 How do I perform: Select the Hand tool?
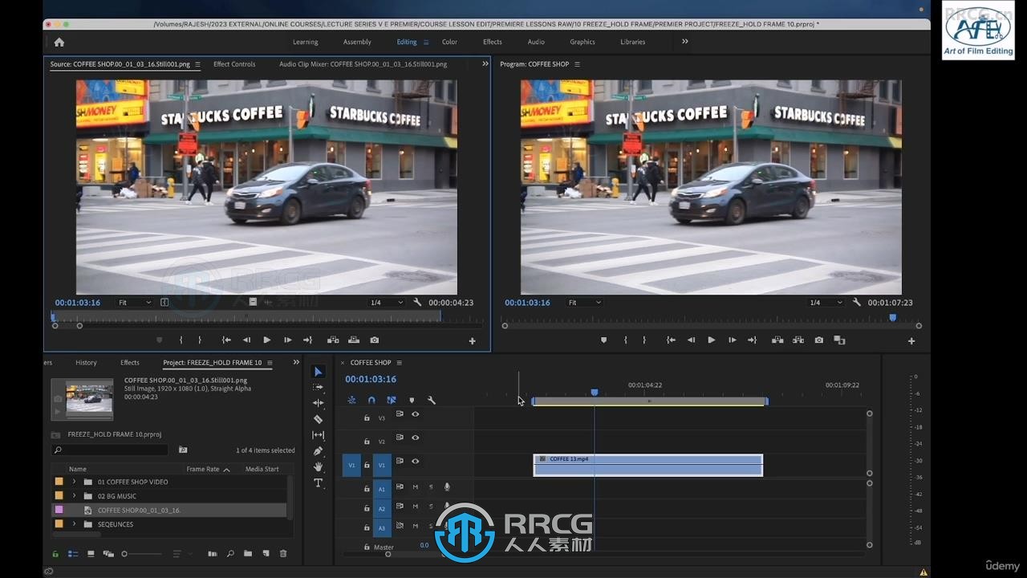[318, 466]
